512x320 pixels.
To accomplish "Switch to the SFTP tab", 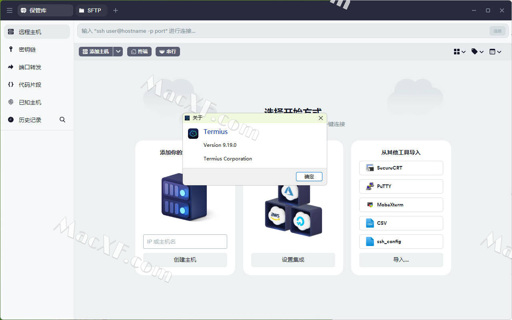I will coord(91,10).
